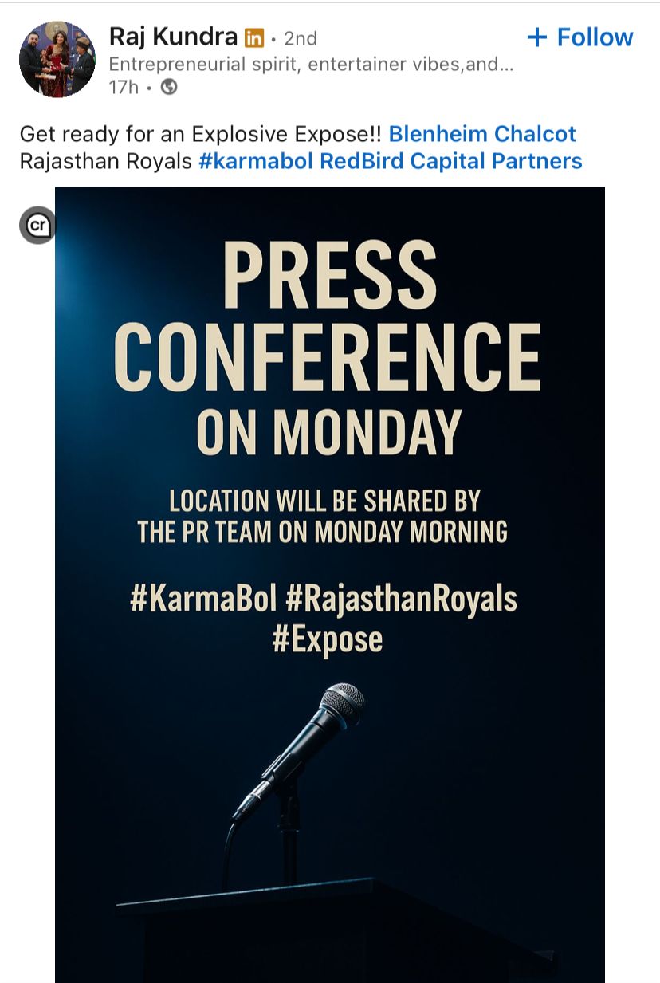
Task: Click the CR content credentials icon
Action: [x=37, y=226]
